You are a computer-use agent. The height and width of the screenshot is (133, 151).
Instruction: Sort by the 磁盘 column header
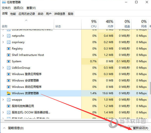pyautogui.click(x=123, y=24)
